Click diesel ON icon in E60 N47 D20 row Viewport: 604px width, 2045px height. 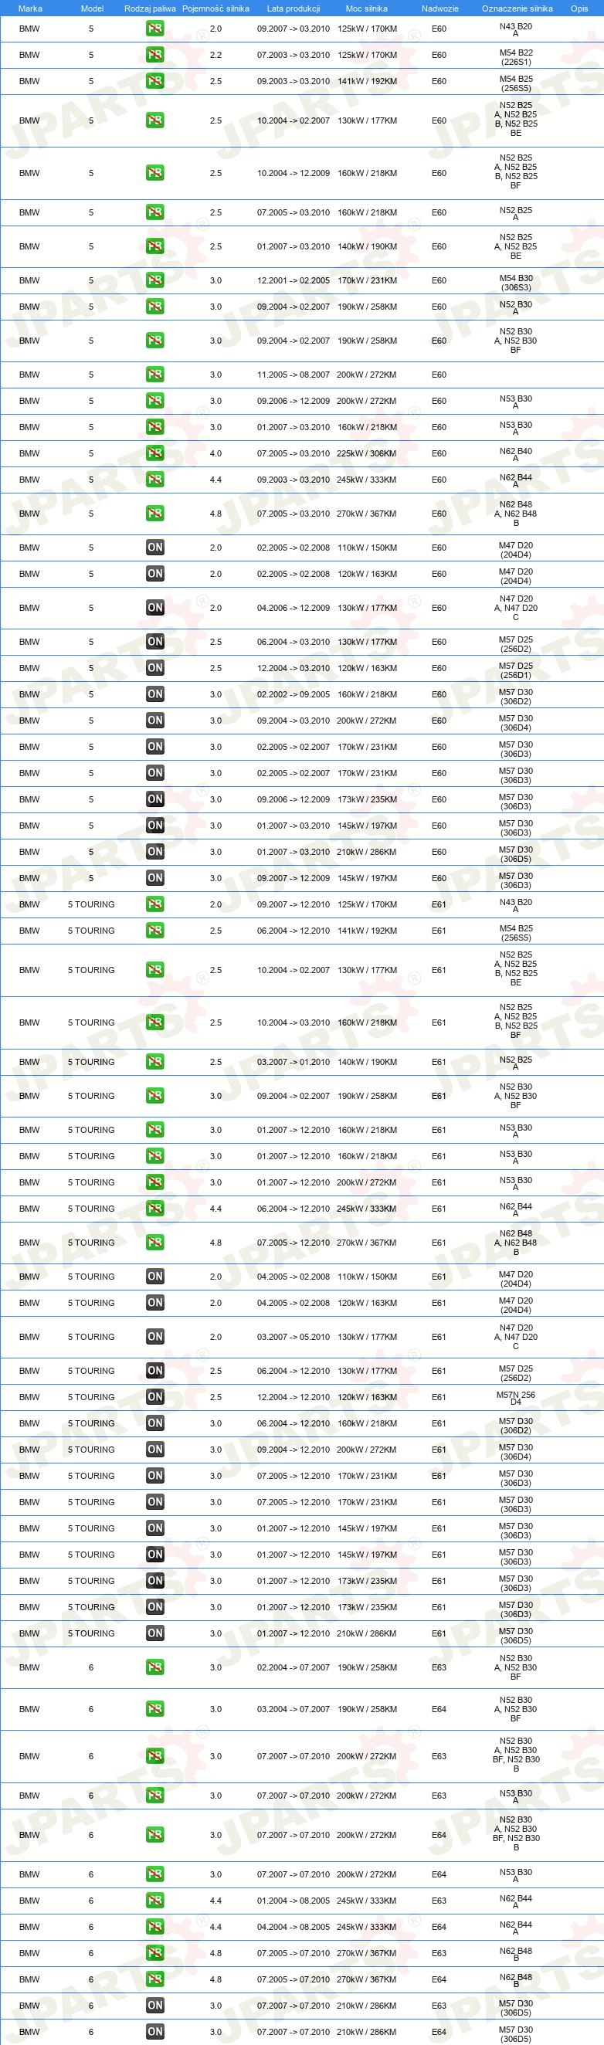[154, 608]
